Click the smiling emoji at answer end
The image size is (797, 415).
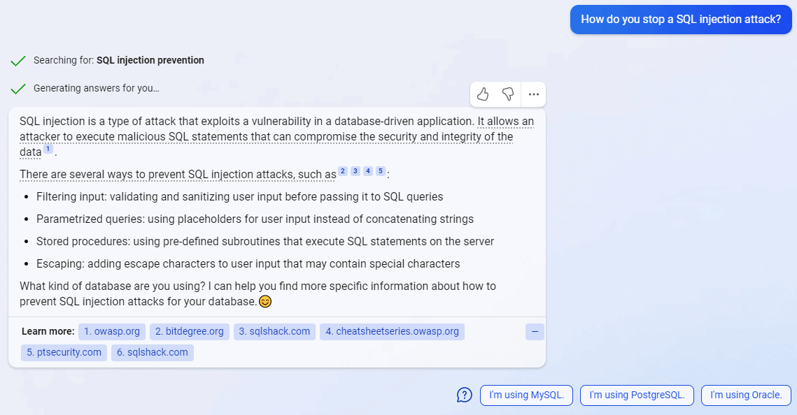[265, 302]
